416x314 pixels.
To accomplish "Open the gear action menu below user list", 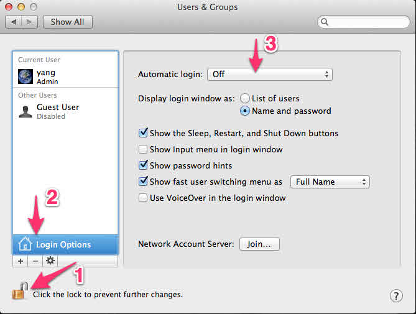I will 50,261.
